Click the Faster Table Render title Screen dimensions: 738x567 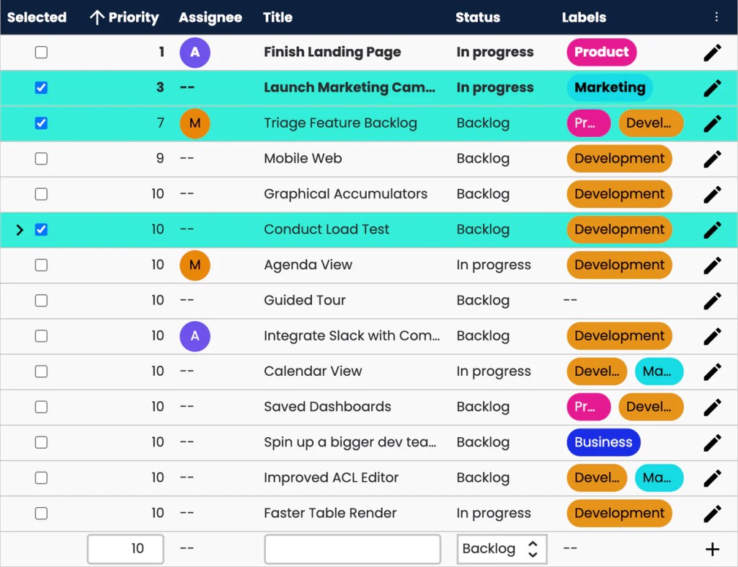click(x=330, y=514)
